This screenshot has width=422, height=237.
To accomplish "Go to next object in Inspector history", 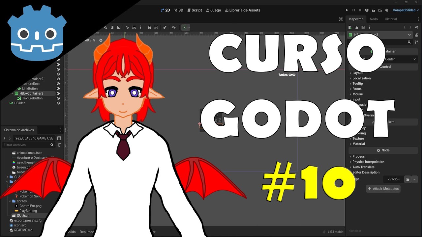I will pyautogui.click(x=410, y=27).
